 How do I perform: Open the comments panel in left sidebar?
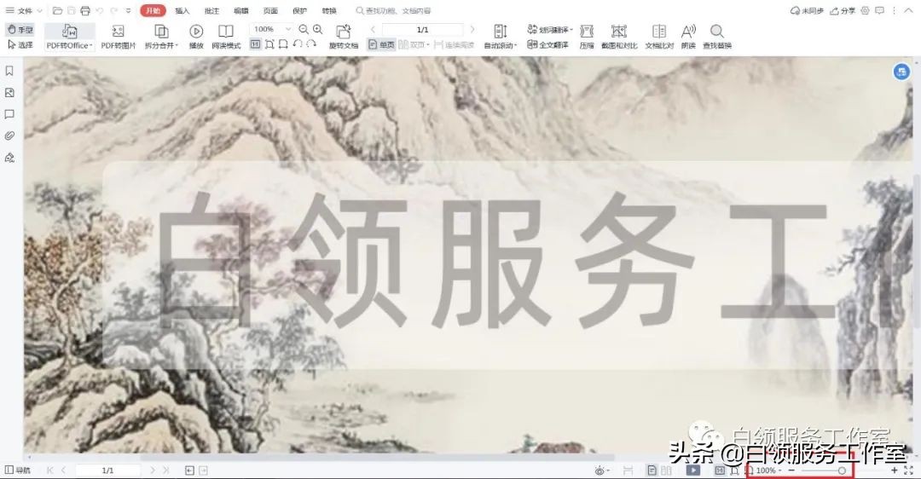(x=9, y=114)
